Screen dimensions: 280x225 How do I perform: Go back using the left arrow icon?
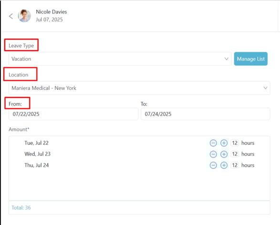[11, 16]
